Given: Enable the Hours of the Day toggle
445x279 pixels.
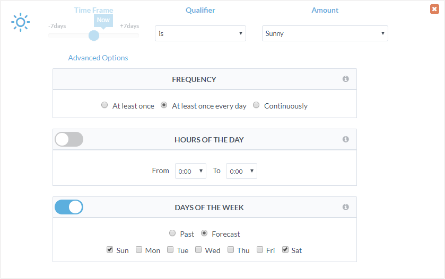Looking at the screenshot, I should coord(69,139).
